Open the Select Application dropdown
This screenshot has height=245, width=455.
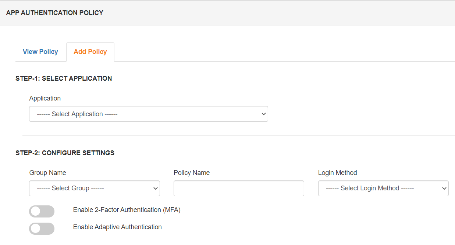point(148,114)
